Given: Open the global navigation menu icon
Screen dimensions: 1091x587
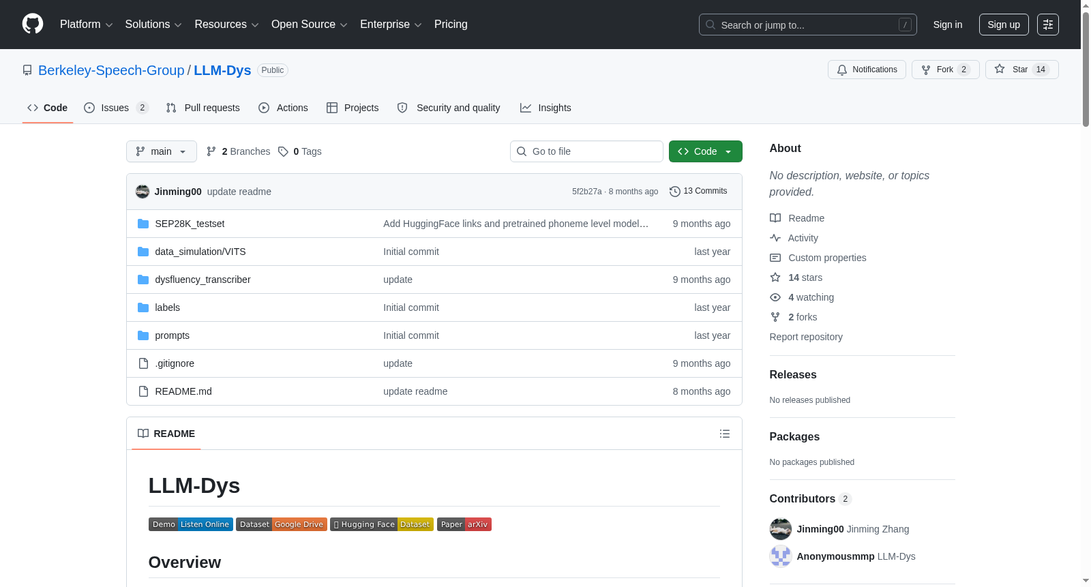Looking at the screenshot, I should [x=1048, y=25].
